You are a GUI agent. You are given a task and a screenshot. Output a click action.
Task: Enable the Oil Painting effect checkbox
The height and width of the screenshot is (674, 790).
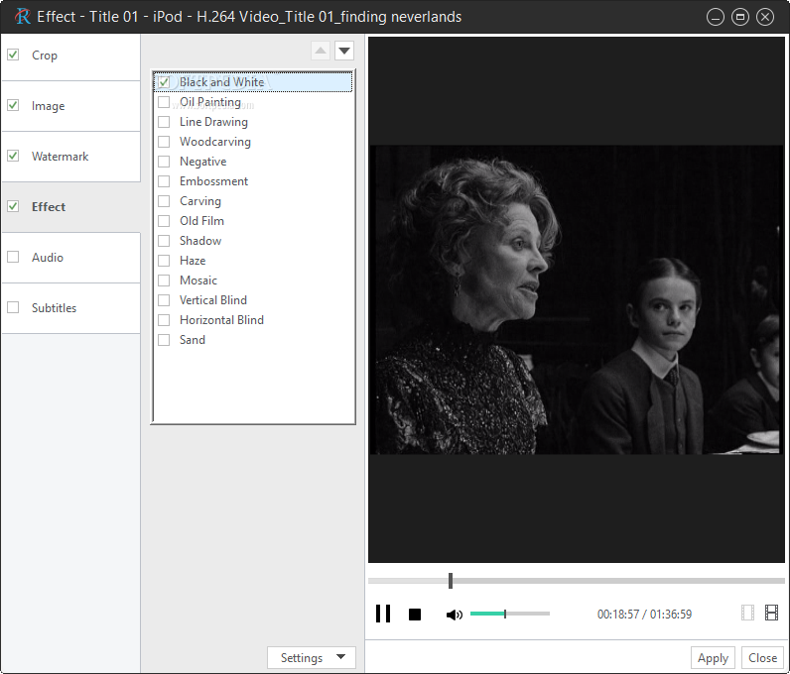coord(164,102)
